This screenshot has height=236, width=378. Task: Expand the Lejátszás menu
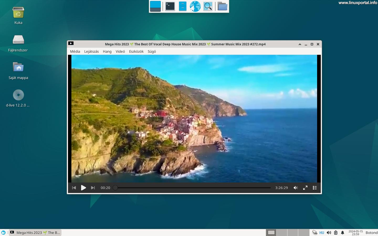(x=91, y=51)
